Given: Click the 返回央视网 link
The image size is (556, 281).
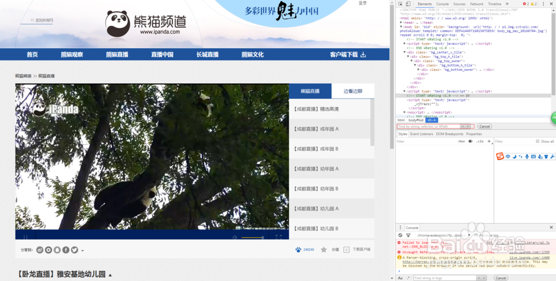Looking at the screenshot, I should (42, 20).
